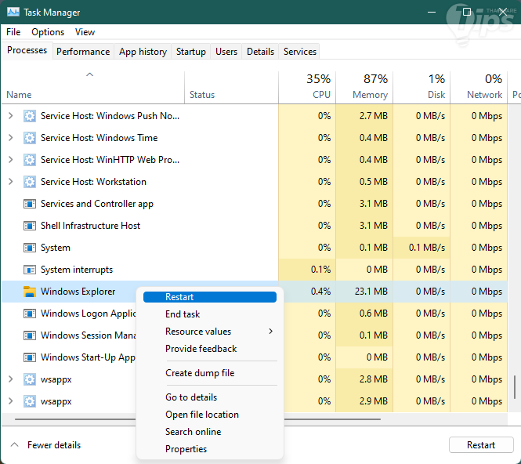
Task: Sort by the Name column header
Action: pos(93,87)
